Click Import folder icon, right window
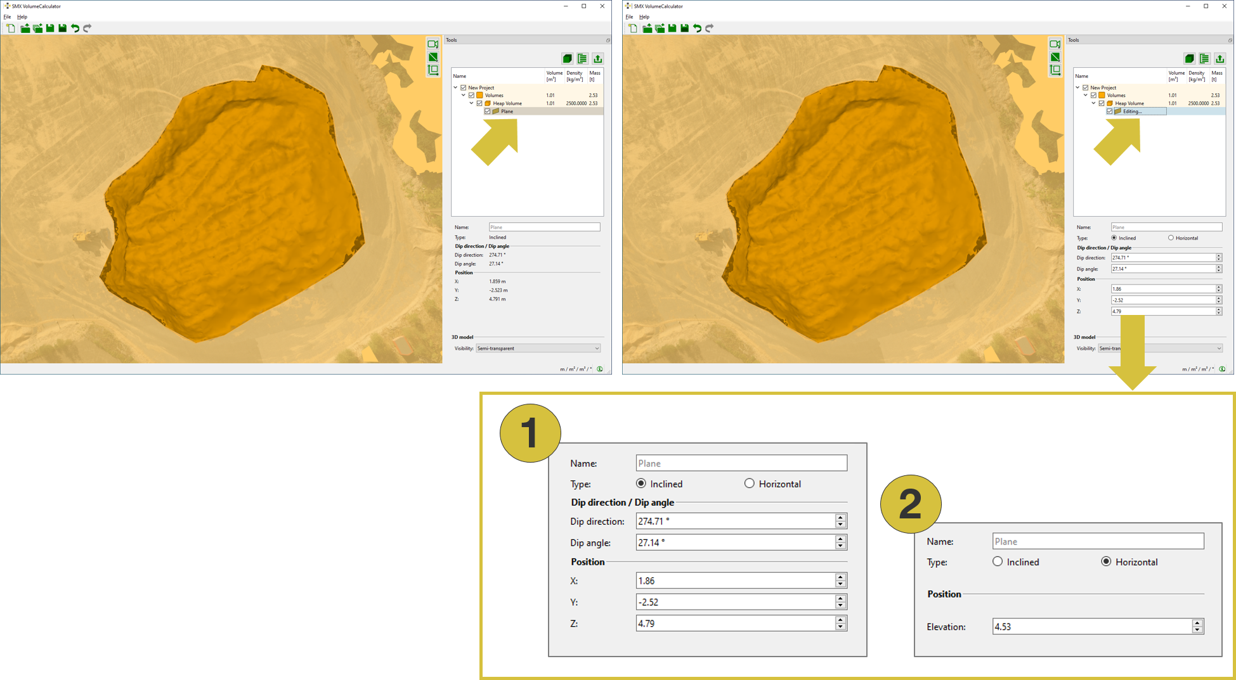The width and height of the screenshot is (1236, 680). pyautogui.click(x=660, y=28)
